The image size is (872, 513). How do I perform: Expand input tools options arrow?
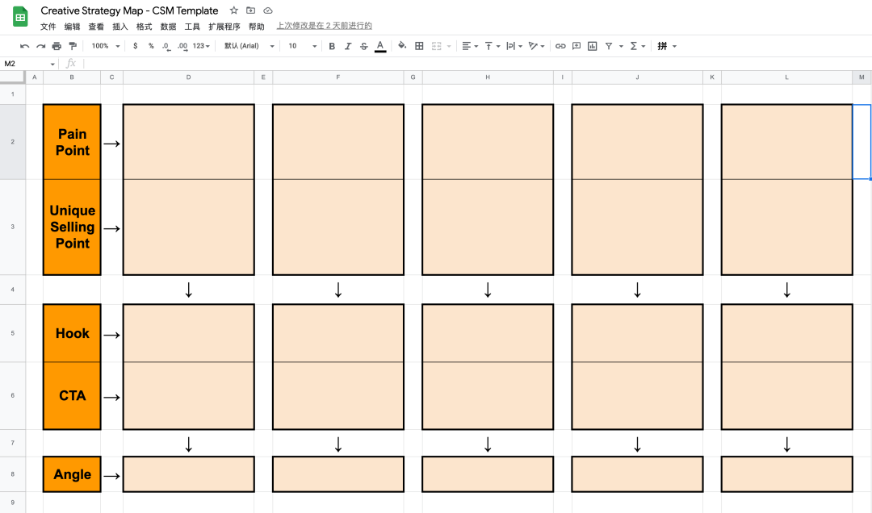click(x=674, y=46)
